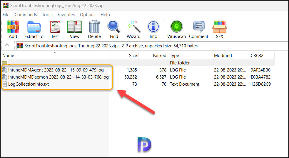Sort by the CRC32 column header

point(262,56)
